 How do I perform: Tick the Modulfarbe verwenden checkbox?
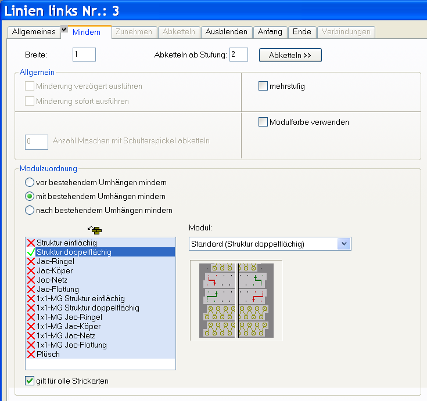tap(263, 122)
